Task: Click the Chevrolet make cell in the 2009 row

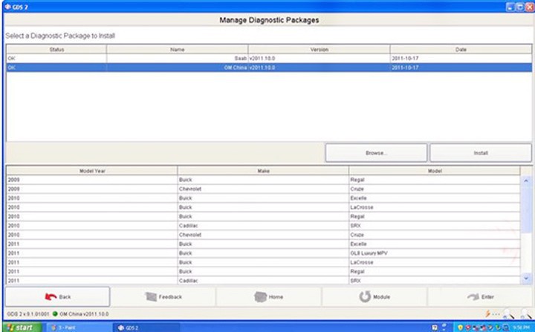Action: pos(263,189)
